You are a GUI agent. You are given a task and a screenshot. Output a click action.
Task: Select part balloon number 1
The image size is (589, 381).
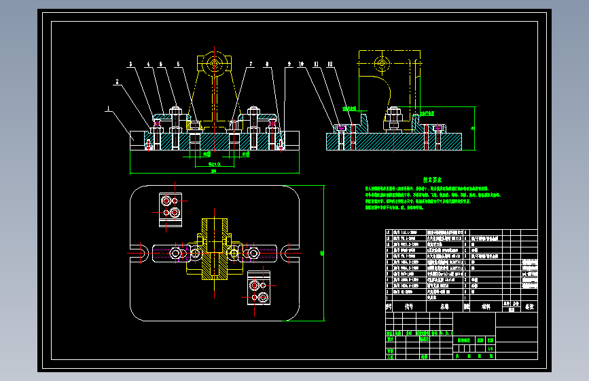(109, 108)
